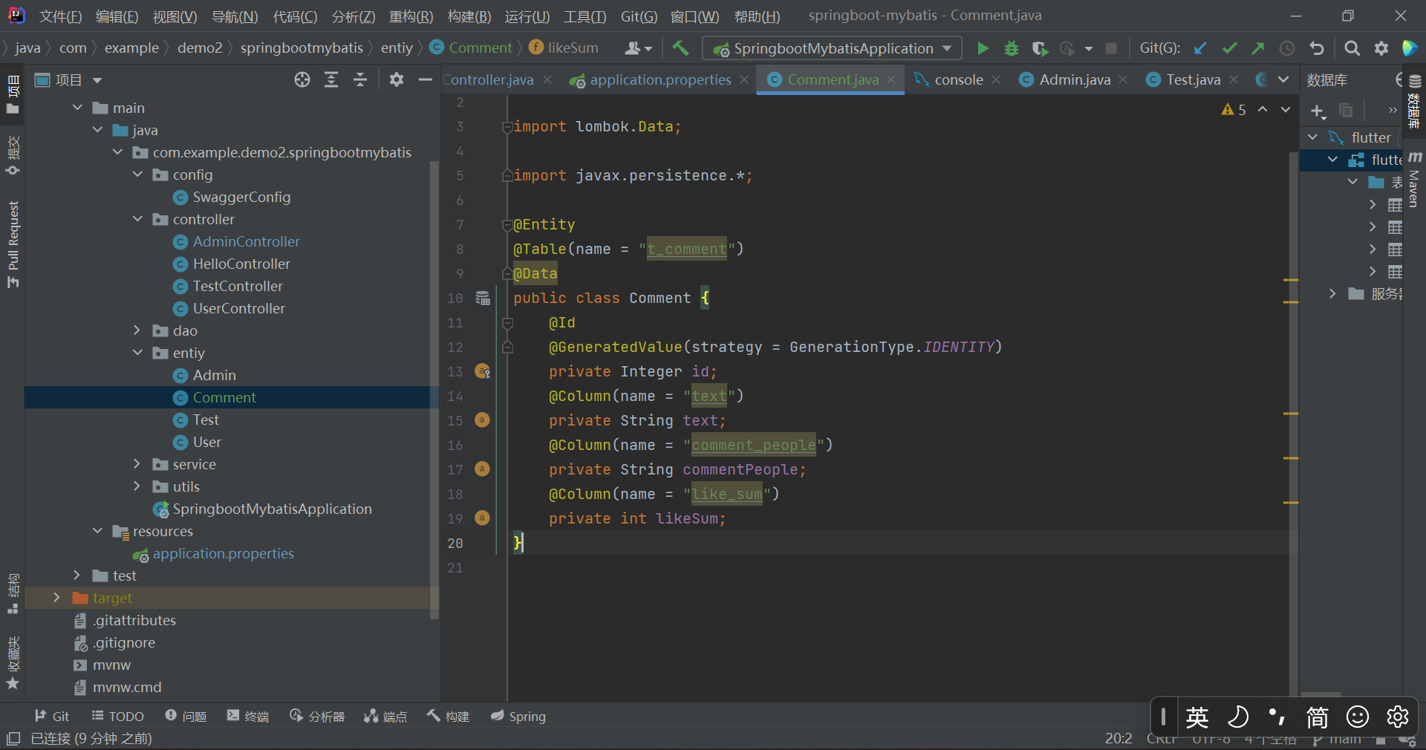The height and width of the screenshot is (750, 1426).
Task: Commit changes with Git checkmark icon
Action: point(1229,48)
